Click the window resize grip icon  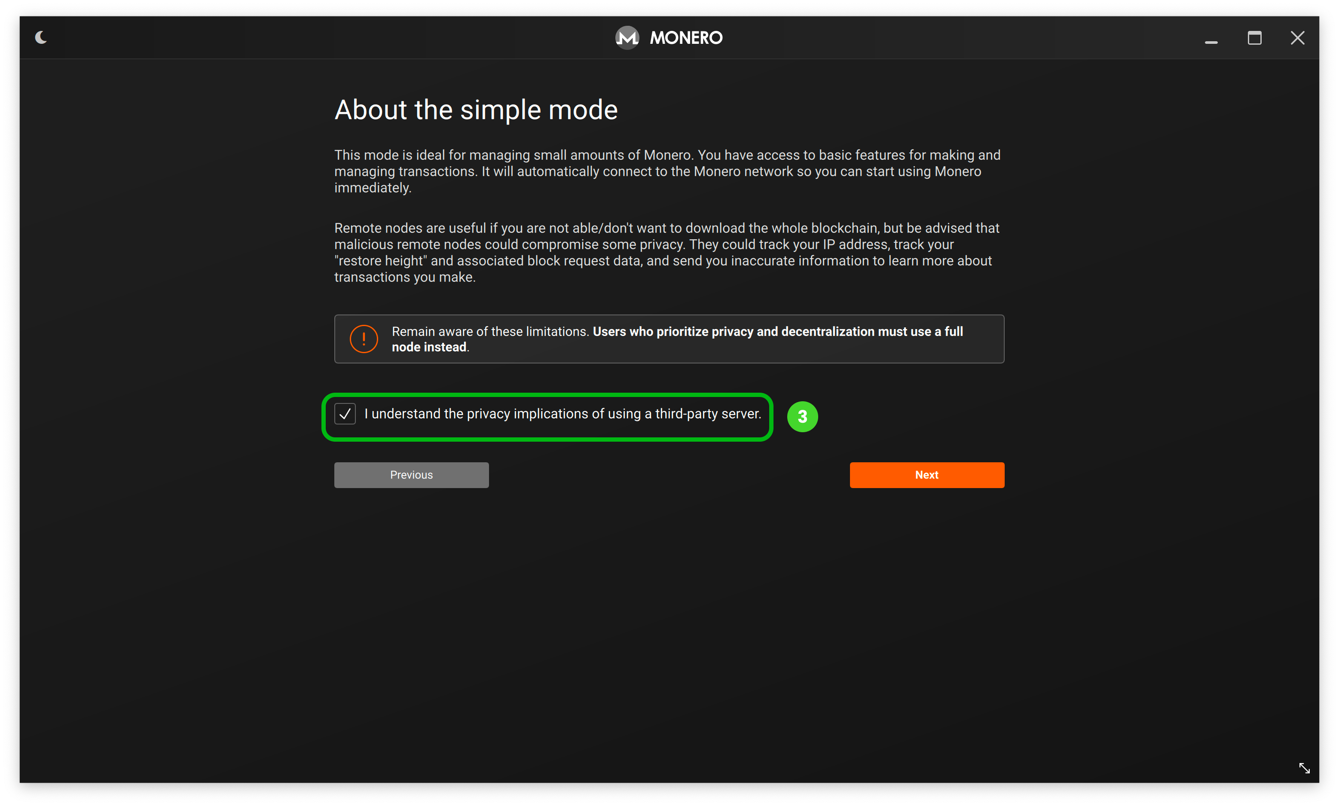[1304, 768]
